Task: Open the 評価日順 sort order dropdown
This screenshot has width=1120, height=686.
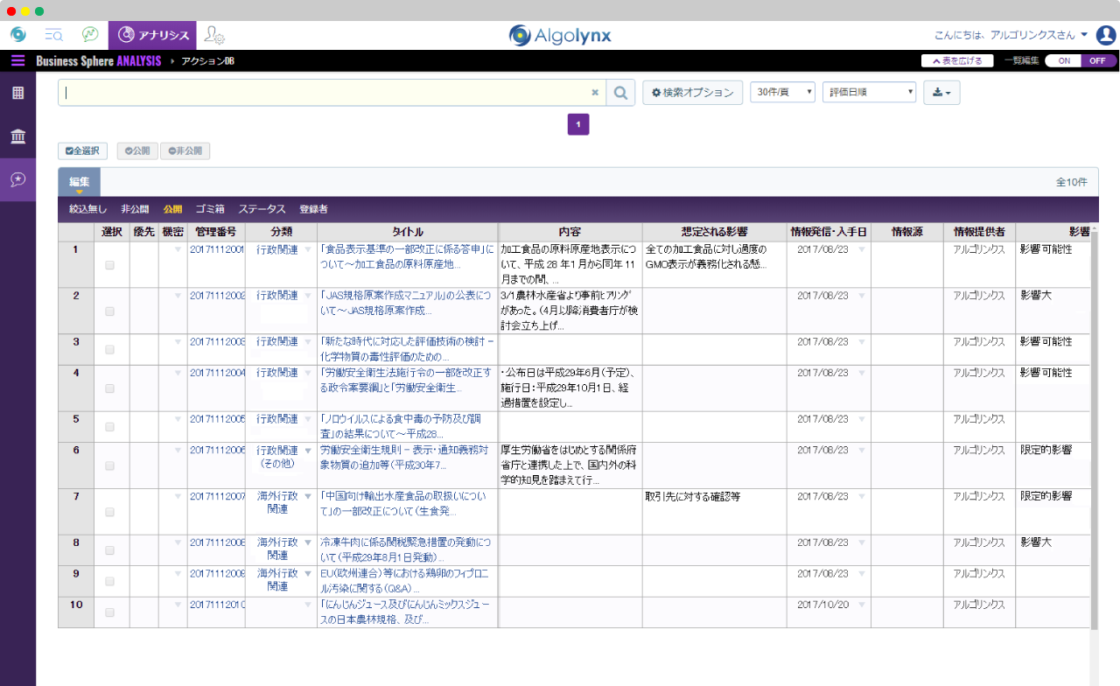Action: coord(869,93)
